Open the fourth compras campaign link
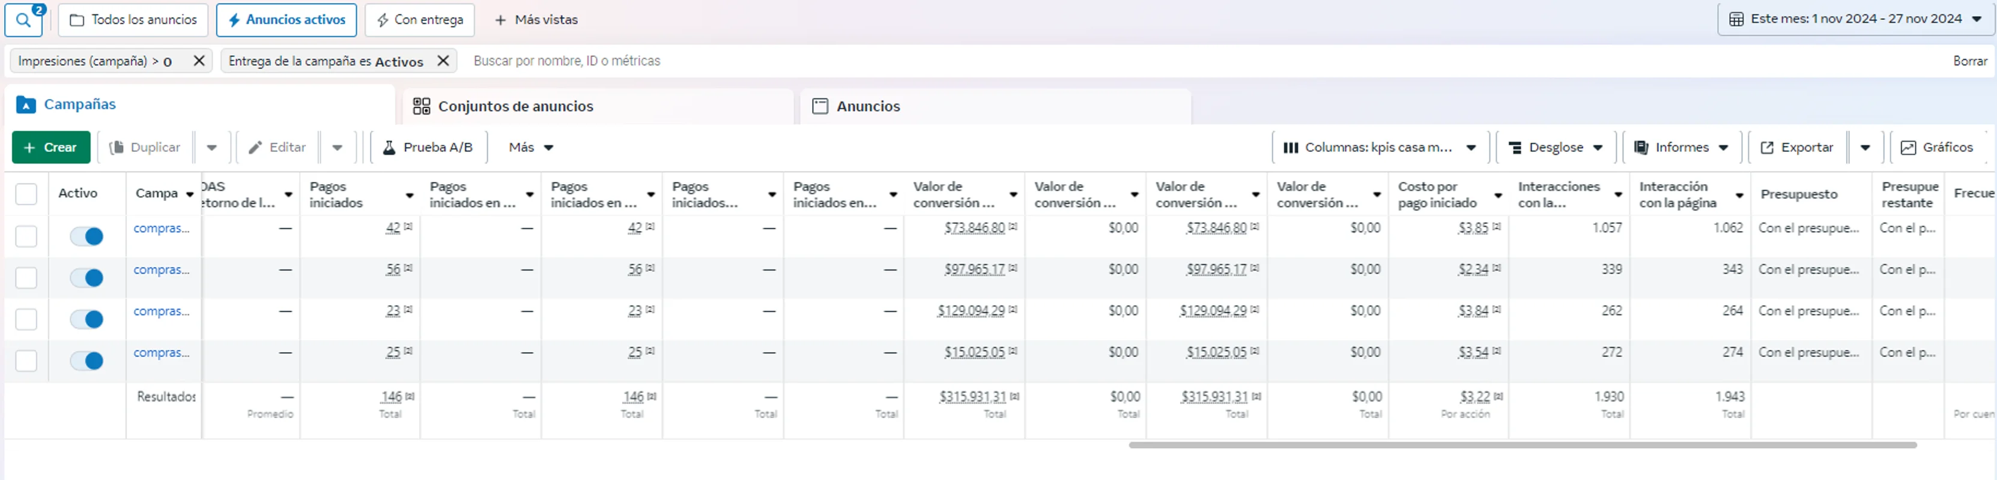Image resolution: width=1997 pixels, height=480 pixels. pos(161,352)
